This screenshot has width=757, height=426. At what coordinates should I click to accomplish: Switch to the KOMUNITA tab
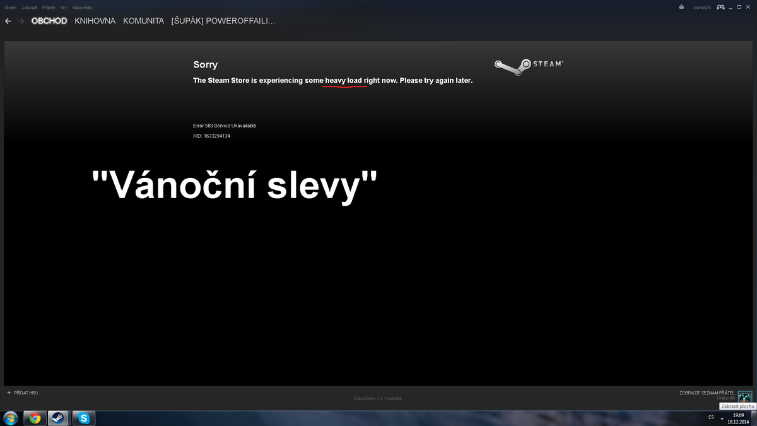click(x=143, y=21)
